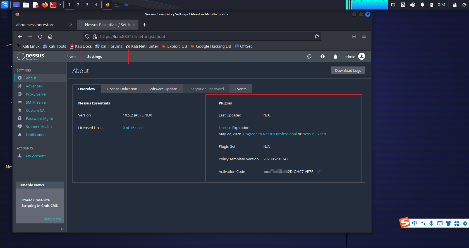Open the '0 of 16 used' link

coord(133,128)
